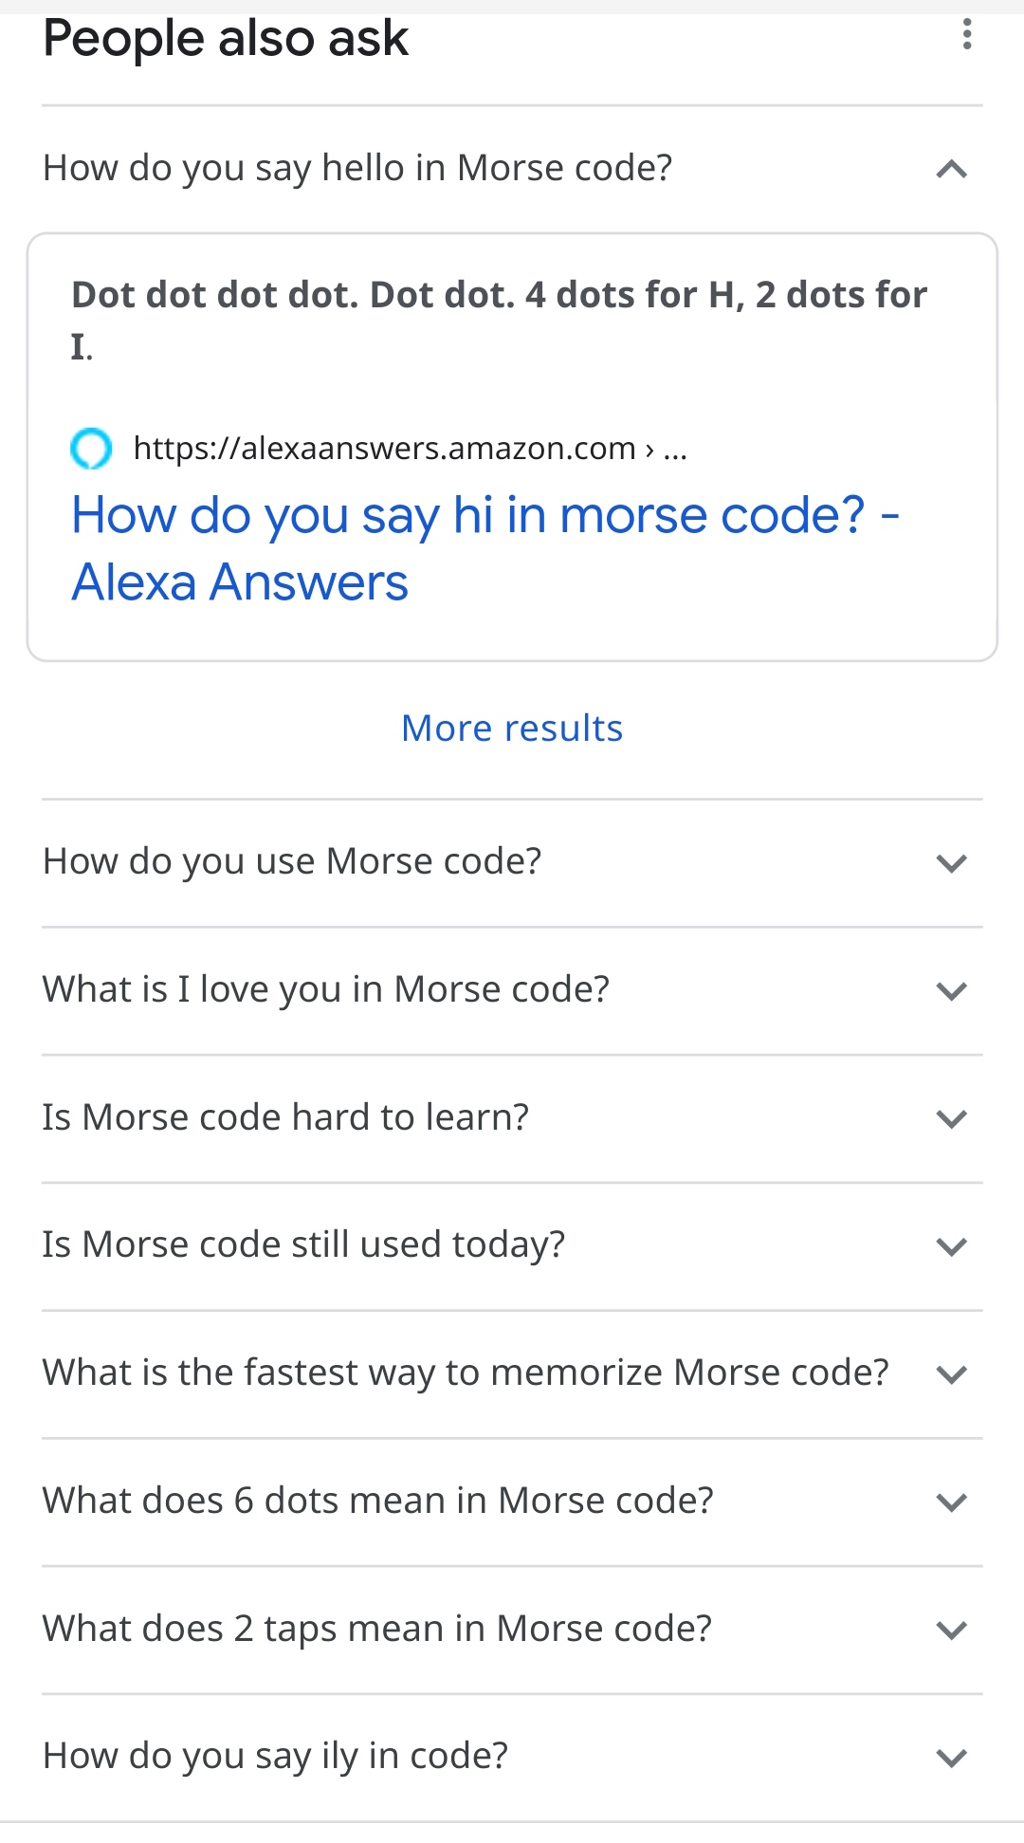Expand 'fastest way to memorize Morse code' chevron
This screenshot has height=1843, width=1024.
[x=951, y=1374]
